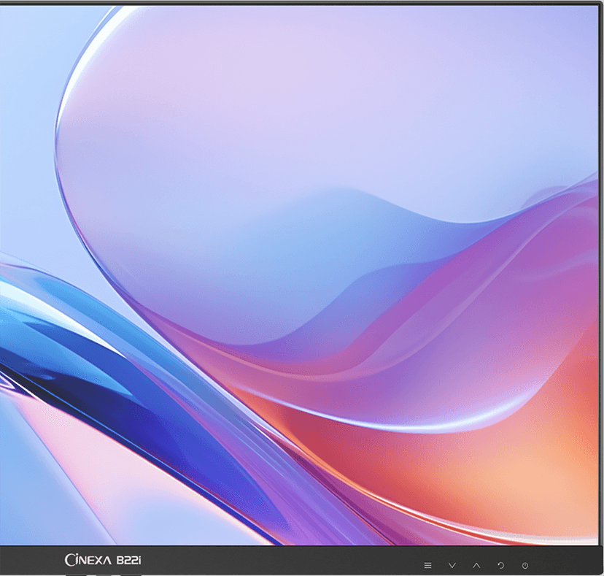Open the monitor OSD menu with hamburger icon
The height and width of the screenshot is (576, 604).
click(x=428, y=565)
